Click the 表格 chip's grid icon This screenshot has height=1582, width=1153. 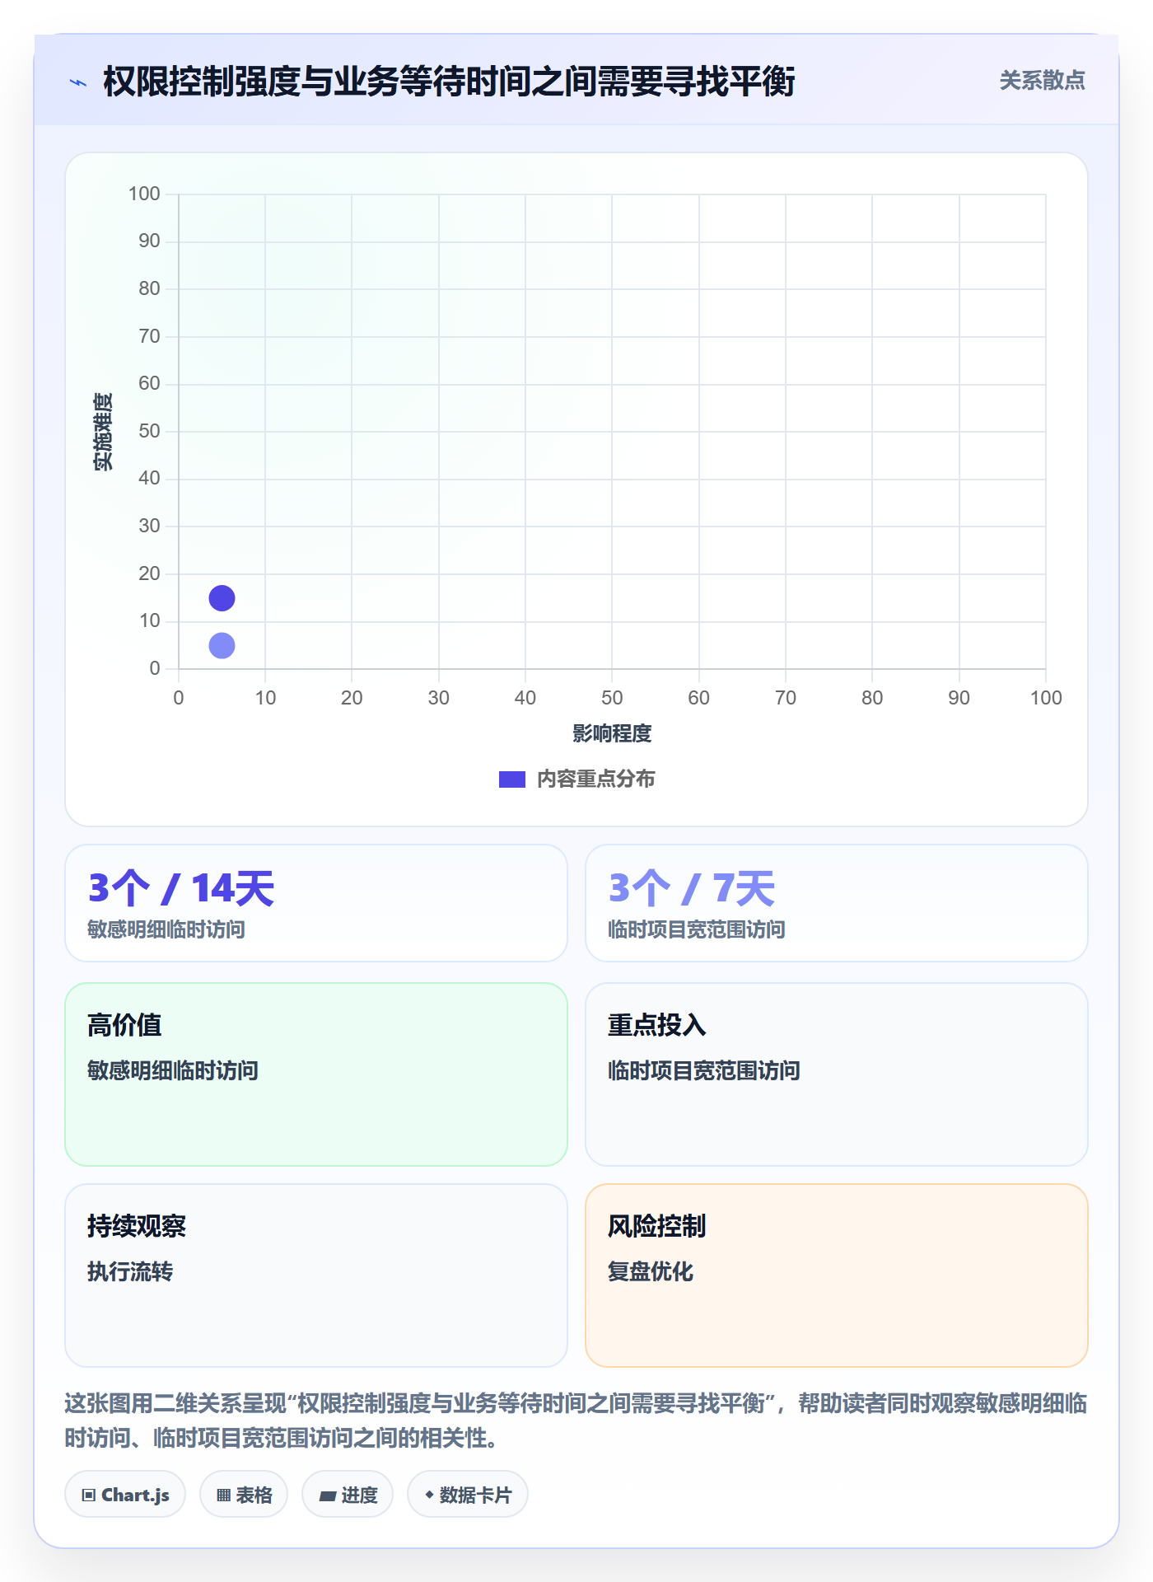(223, 1495)
